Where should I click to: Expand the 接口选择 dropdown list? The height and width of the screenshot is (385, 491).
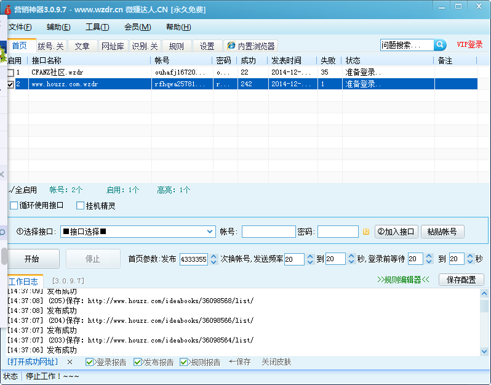210,232
